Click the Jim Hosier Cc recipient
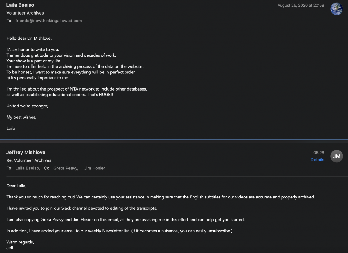Image resolution: width=348 pixels, height=253 pixels. (95, 168)
